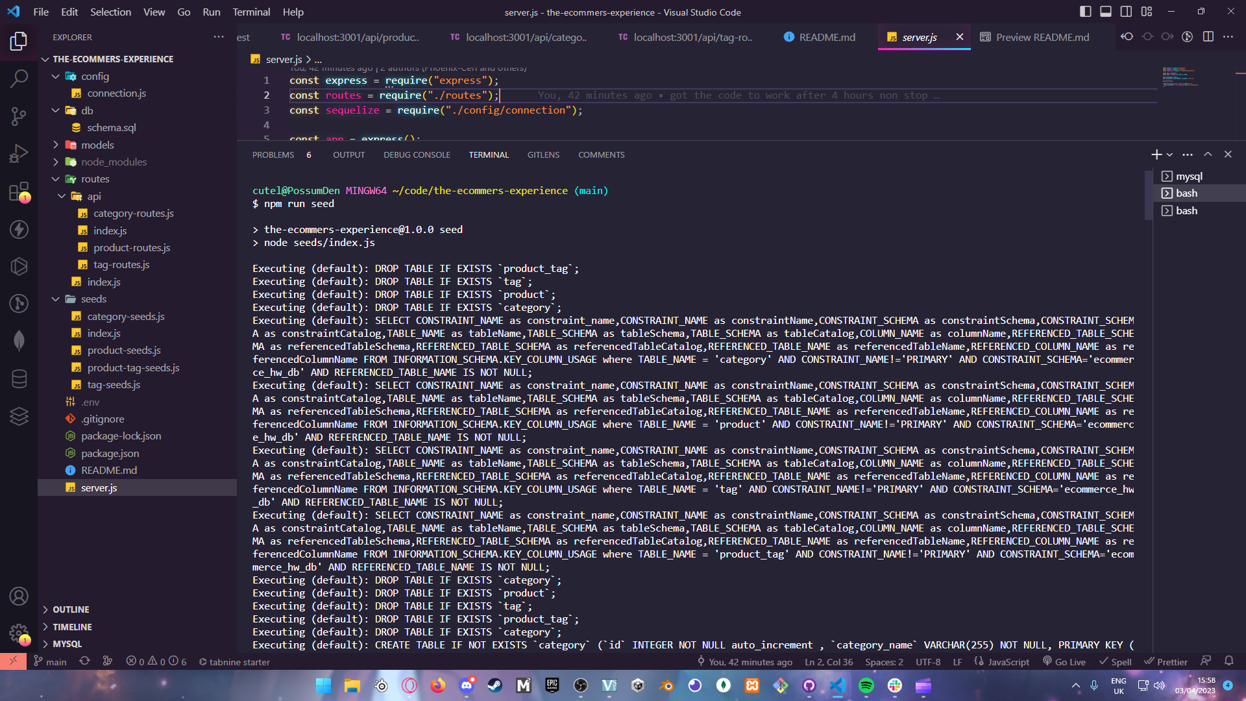The height and width of the screenshot is (701, 1246).
Task: Launch Thunder Client from the activity bar
Action: point(19,229)
